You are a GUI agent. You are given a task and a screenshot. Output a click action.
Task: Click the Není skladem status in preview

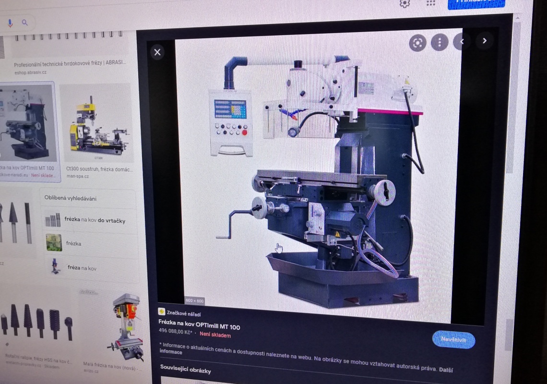[215, 335]
